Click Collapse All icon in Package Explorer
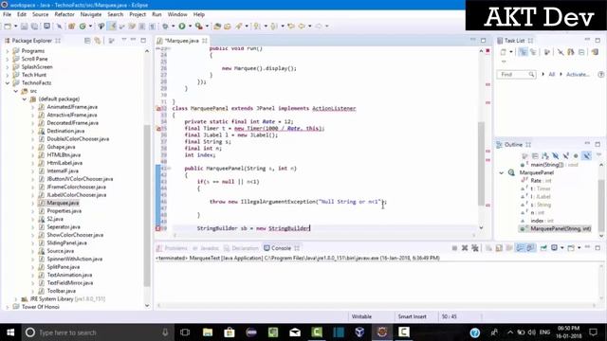The width and height of the screenshot is (607, 341). point(87,40)
